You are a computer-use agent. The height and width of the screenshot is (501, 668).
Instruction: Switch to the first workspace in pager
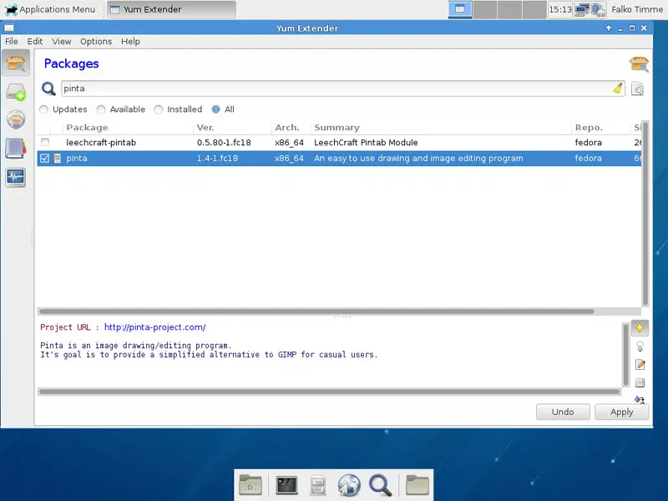pyautogui.click(x=460, y=9)
